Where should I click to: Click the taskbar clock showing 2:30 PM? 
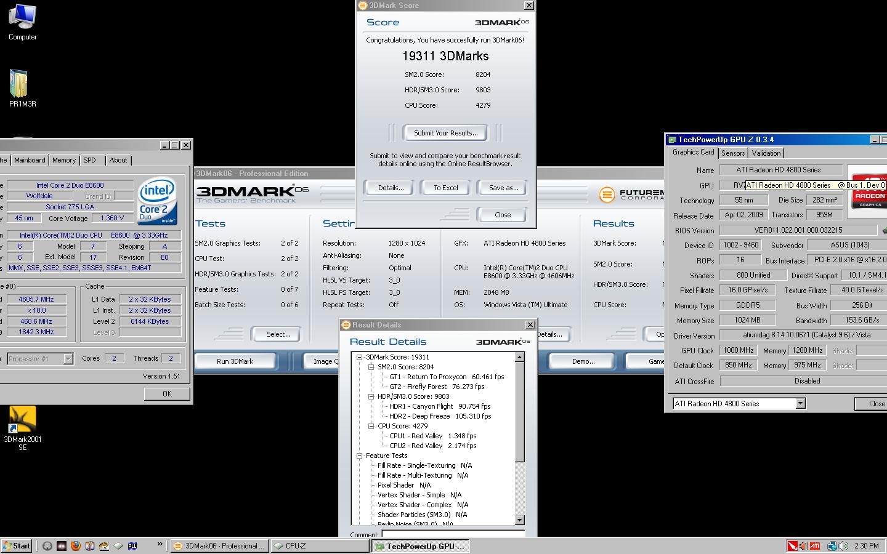click(x=866, y=546)
